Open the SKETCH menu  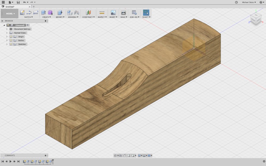tap(28, 17)
